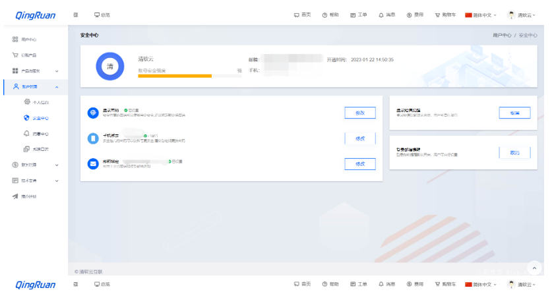
Task: Open 个人信息 gear item in the sidebar
Action: tap(36, 102)
